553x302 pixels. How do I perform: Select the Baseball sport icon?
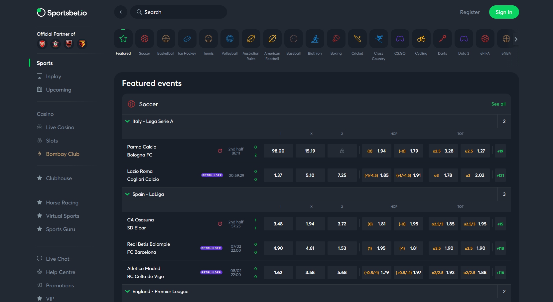294,39
